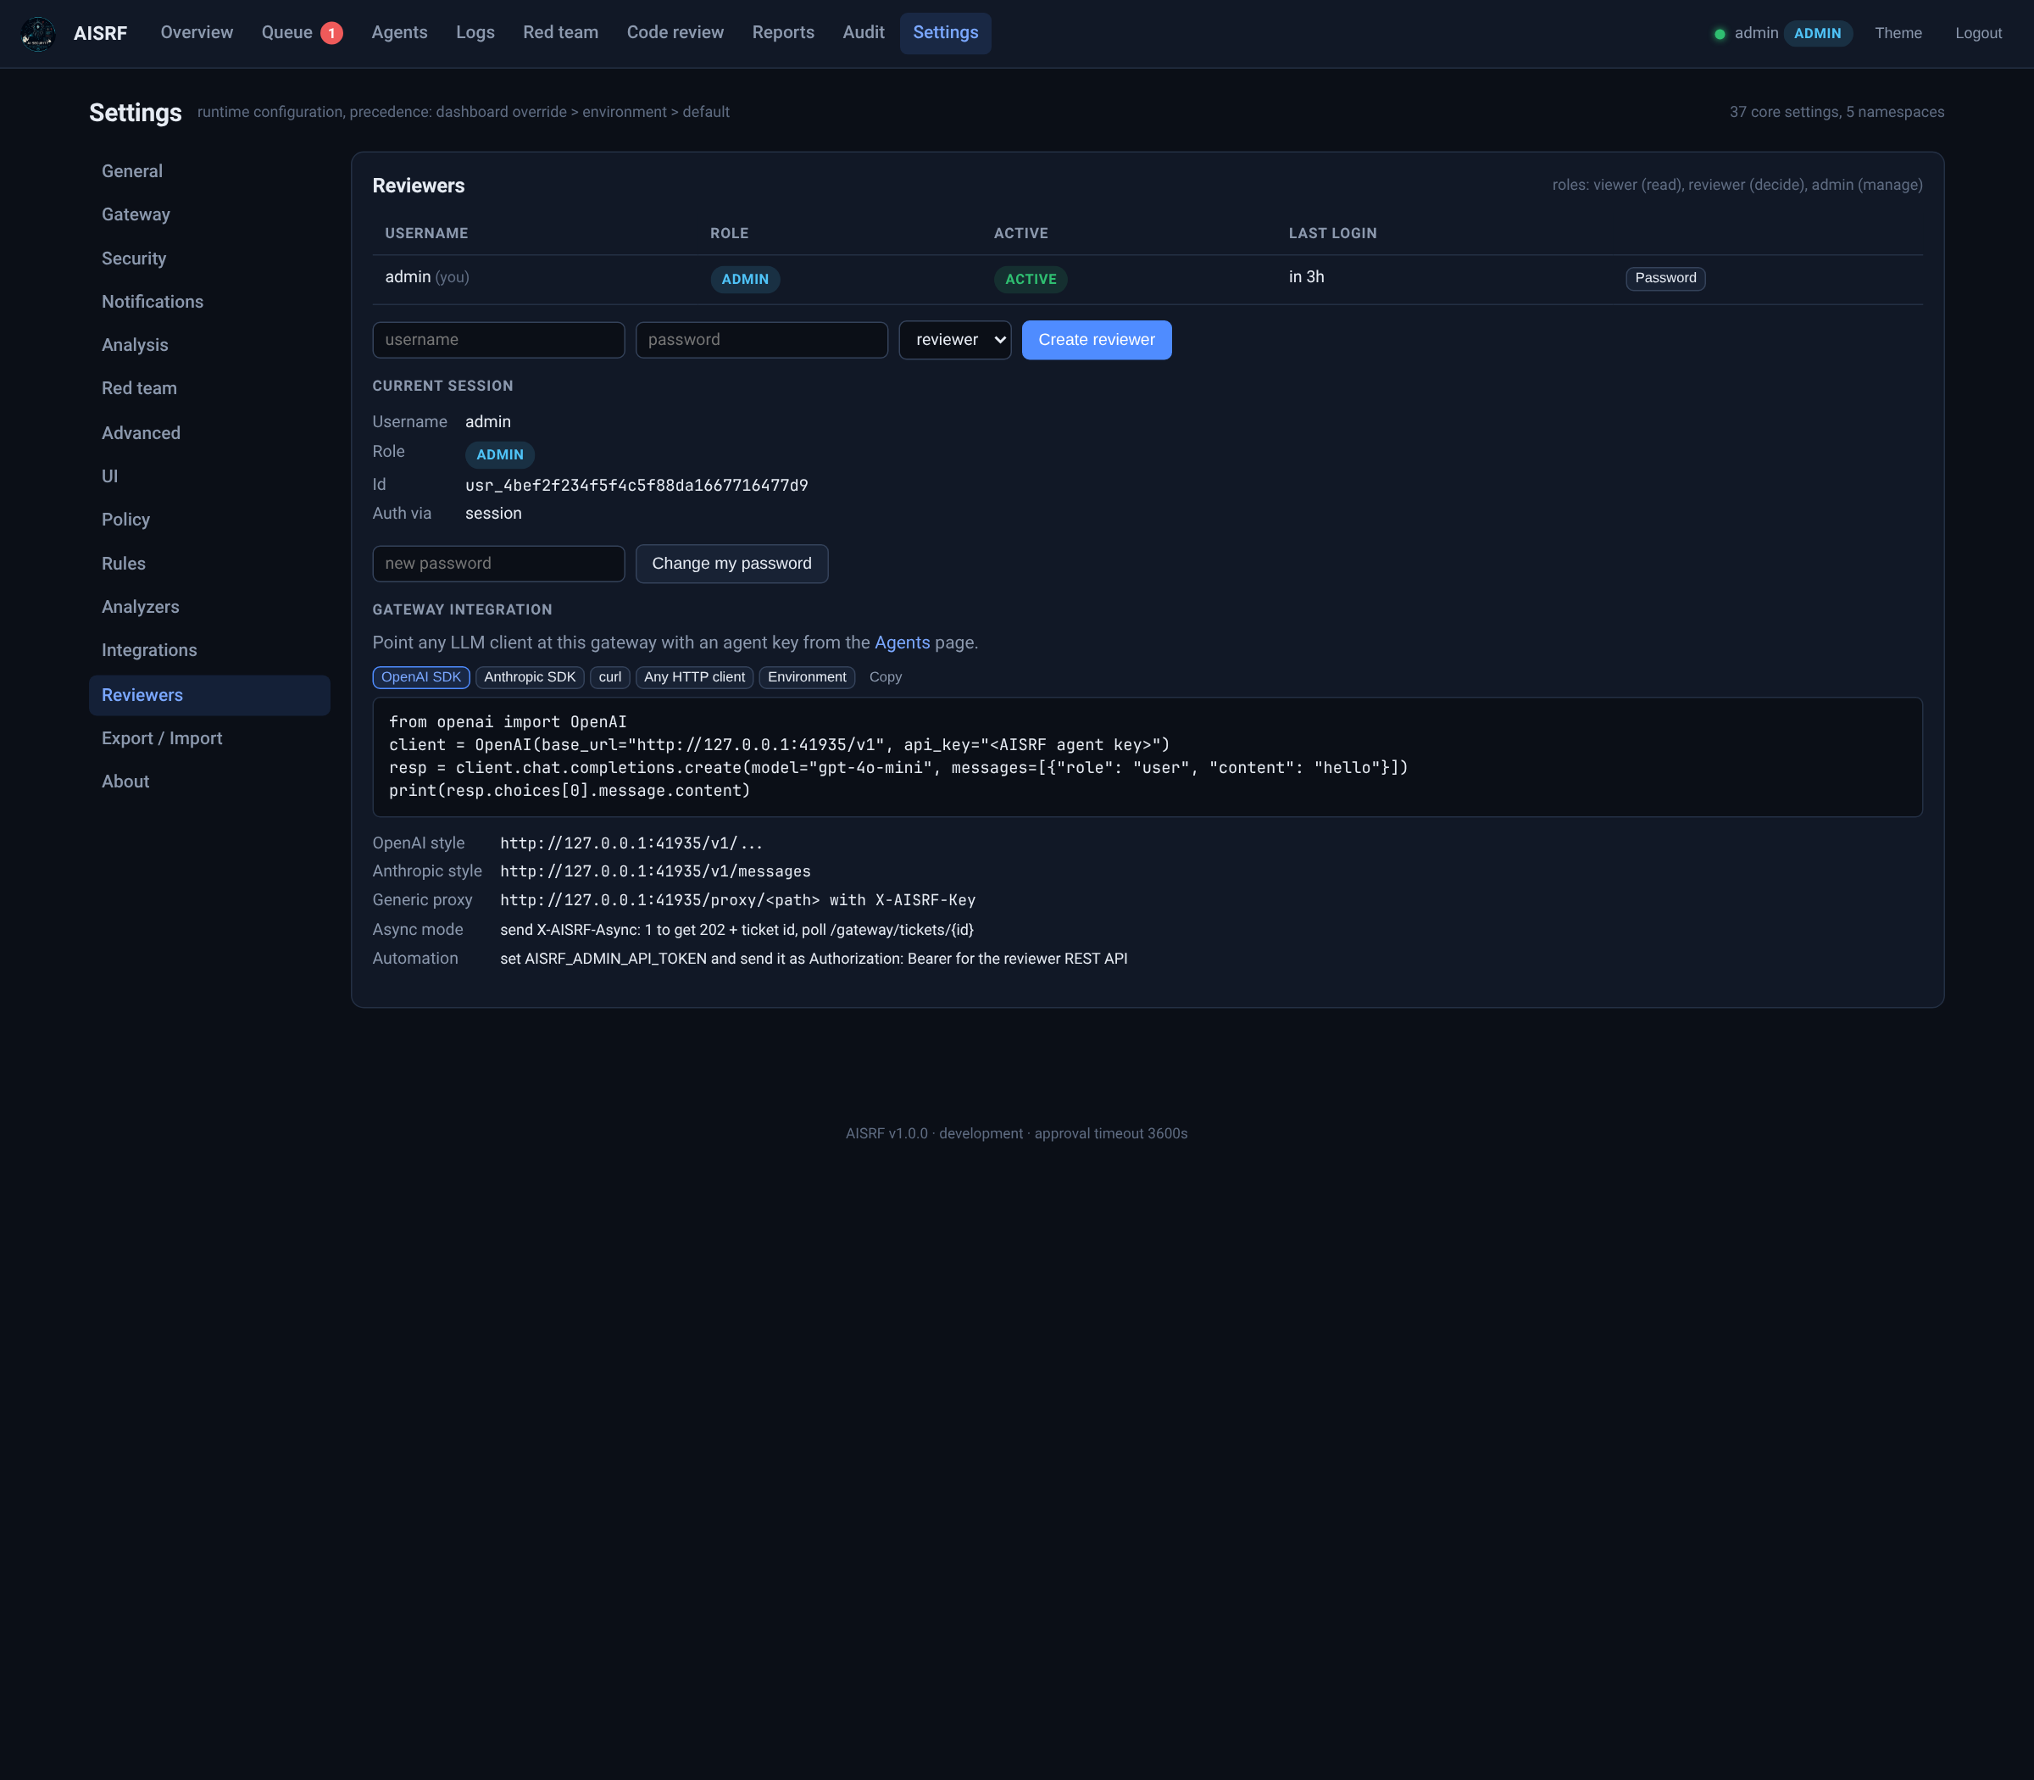Image resolution: width=2034 pixels, height=1780 pixels.
Task: Open Export / Import settings section
Action: point(208,739)
